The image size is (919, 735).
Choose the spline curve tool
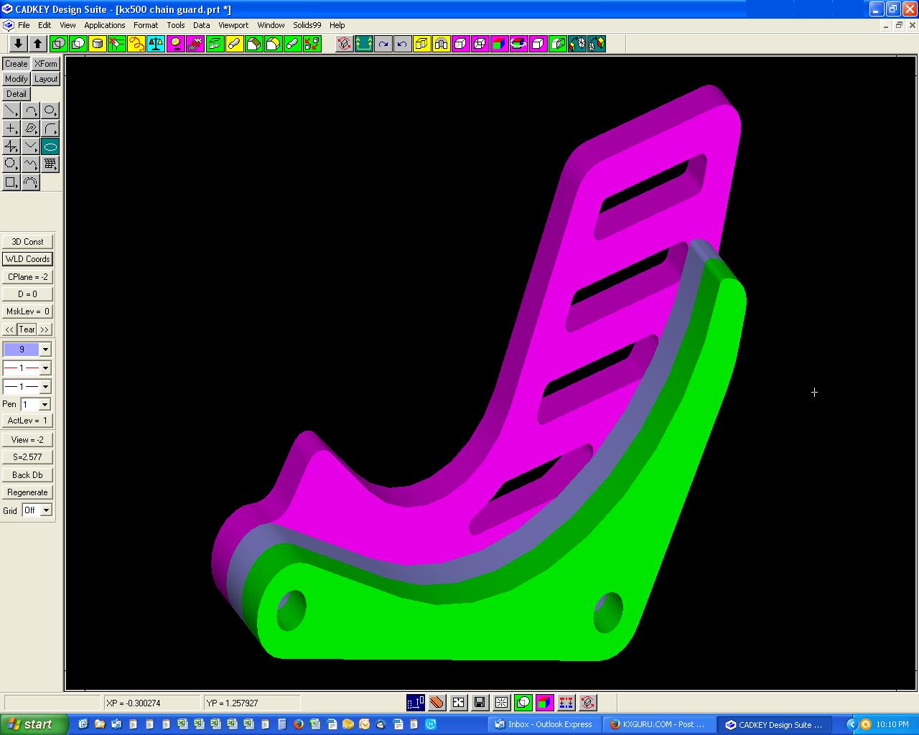(x=30, y=164)
